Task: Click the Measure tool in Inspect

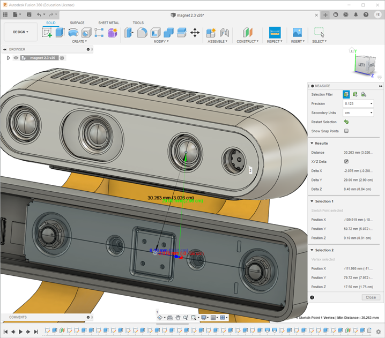Action: 275,33
